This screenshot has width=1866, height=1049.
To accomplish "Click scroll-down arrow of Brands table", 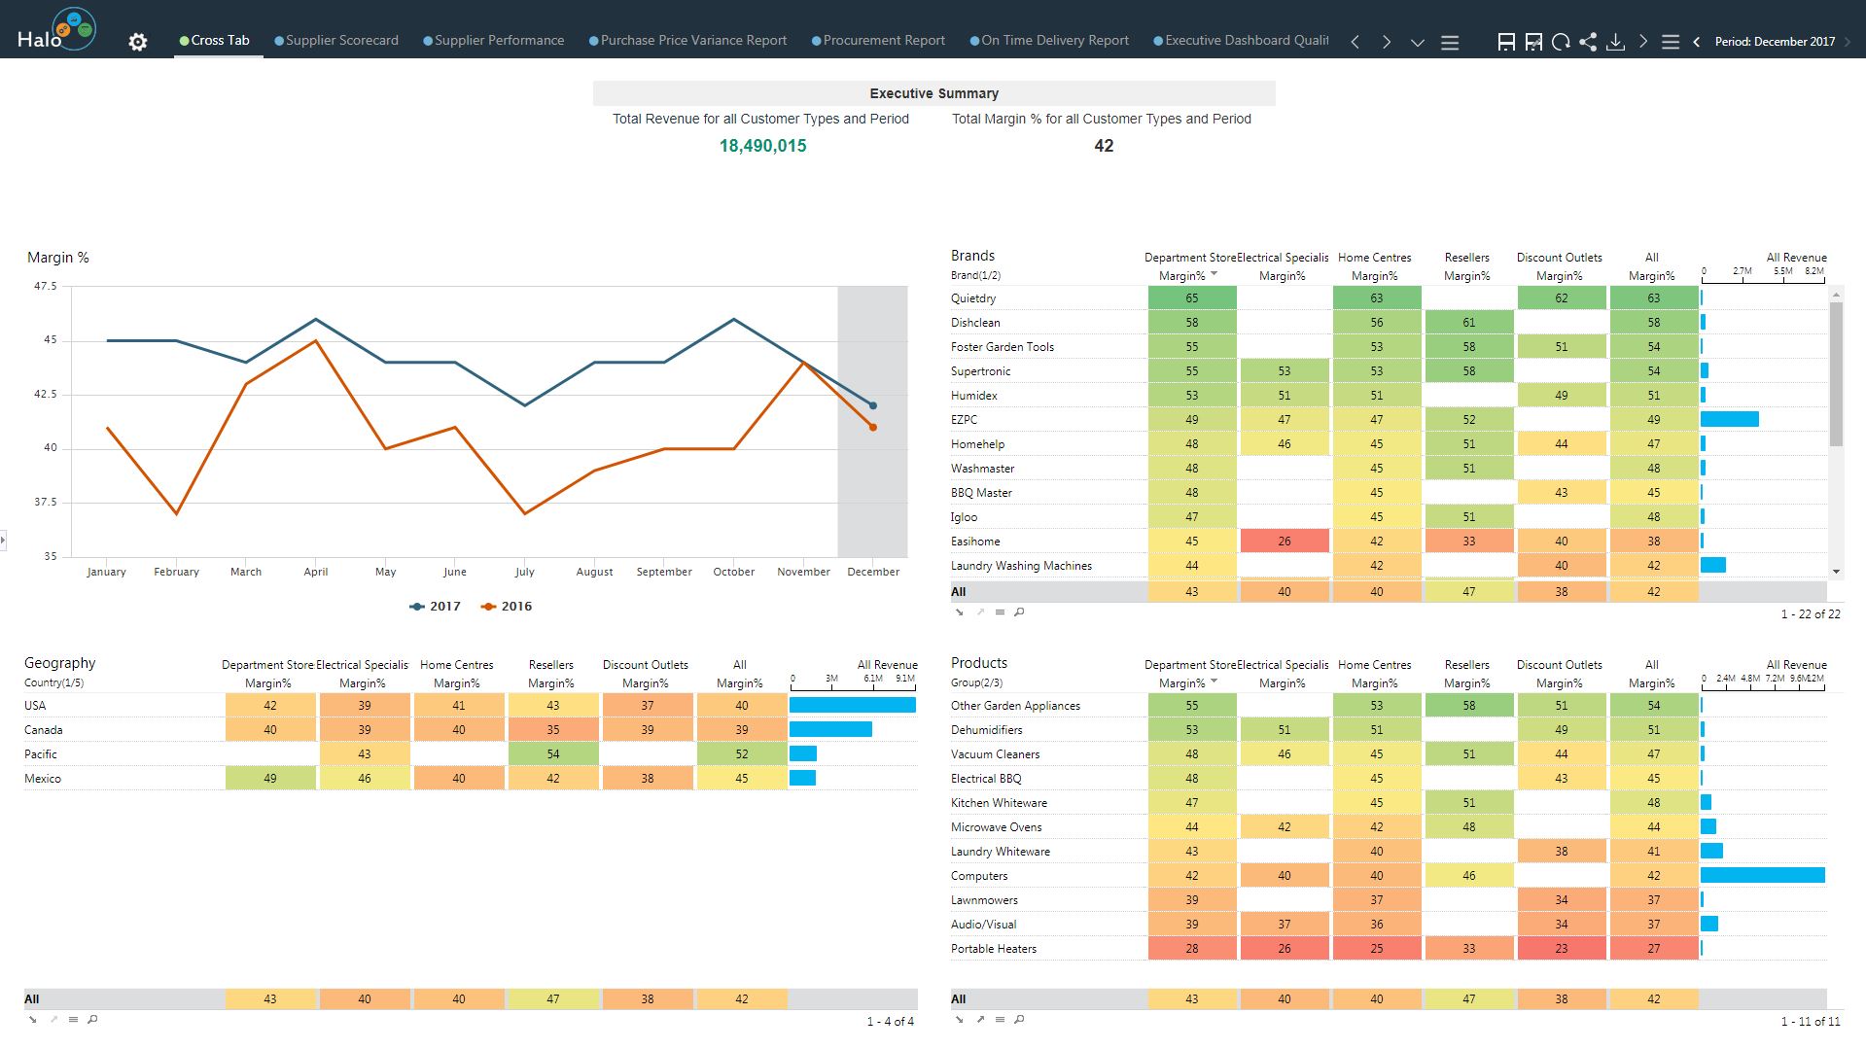I will 1836,572.
